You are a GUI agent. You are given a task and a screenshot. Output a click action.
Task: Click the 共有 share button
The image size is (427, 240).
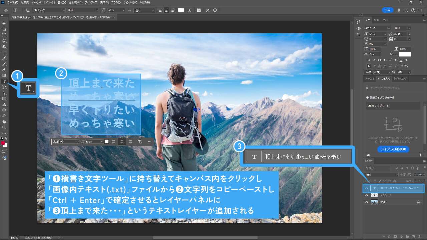(x=387, y=10)
